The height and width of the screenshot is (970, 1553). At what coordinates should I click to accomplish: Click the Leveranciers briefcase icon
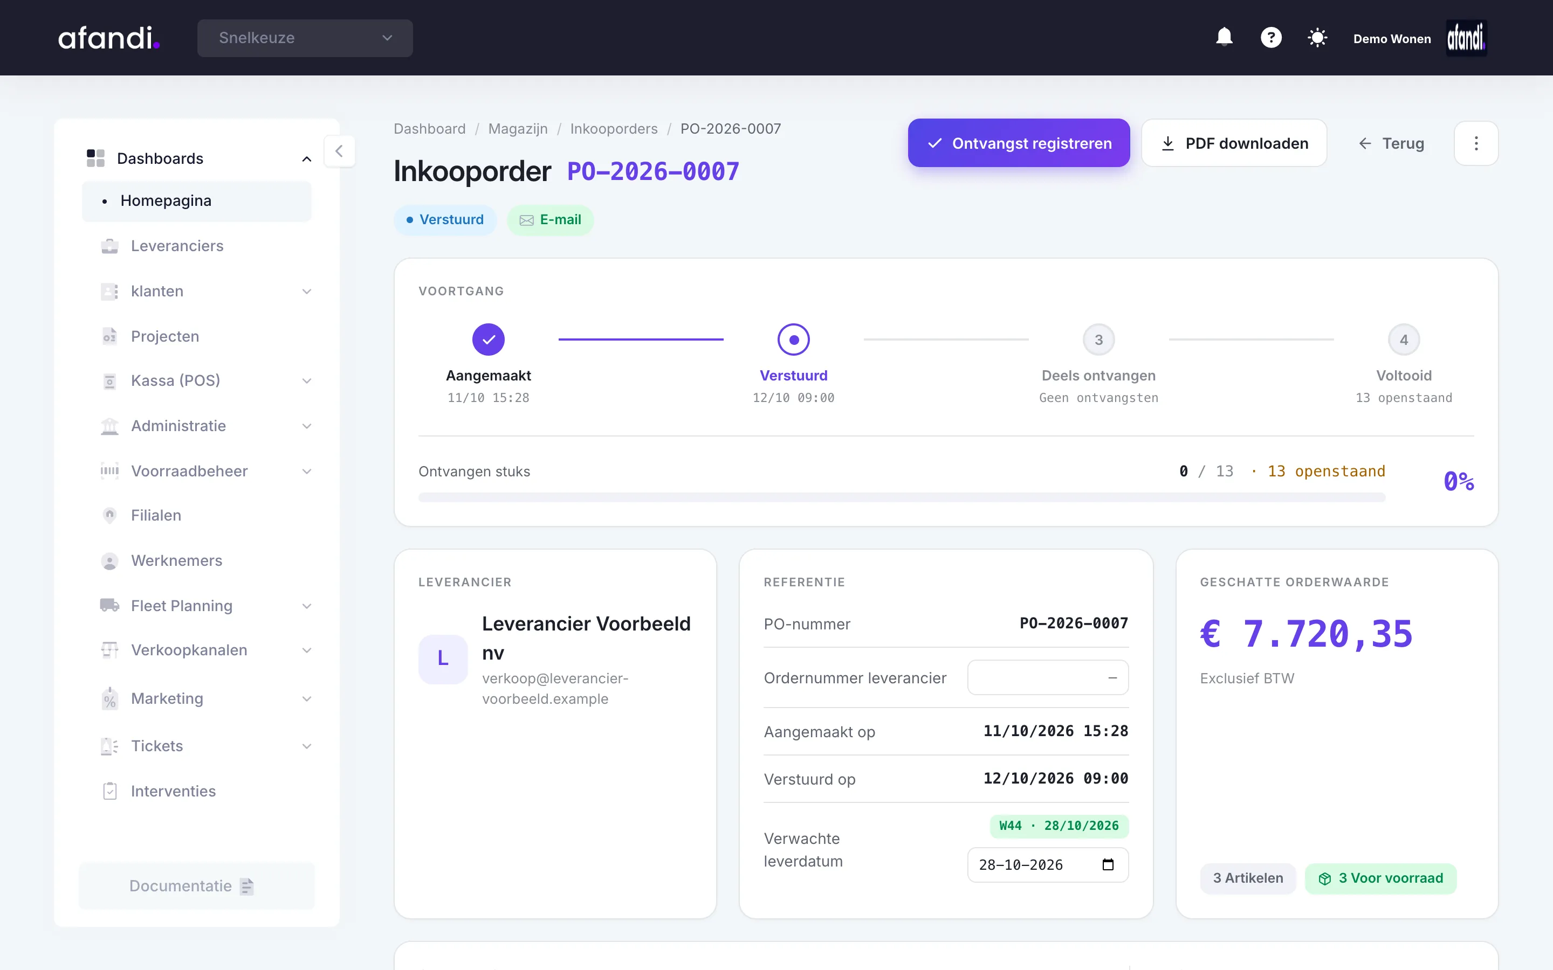coord(110,246)
